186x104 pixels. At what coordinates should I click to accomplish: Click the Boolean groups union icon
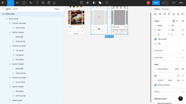[100, 3]
